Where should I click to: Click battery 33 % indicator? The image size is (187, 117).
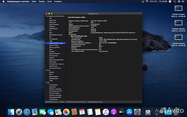(x=153, y=2)
